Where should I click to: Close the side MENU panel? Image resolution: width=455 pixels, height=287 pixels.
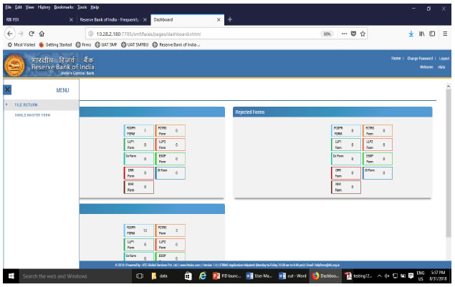(7, 90)
